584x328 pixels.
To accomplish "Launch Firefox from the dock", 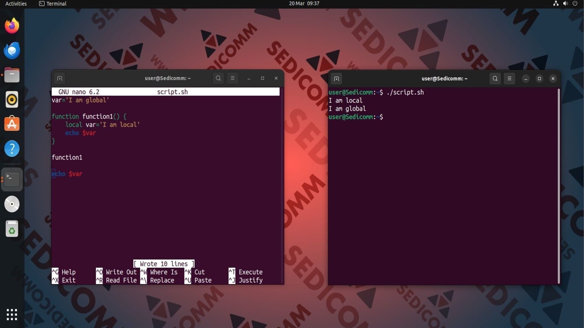I will 12,26.
